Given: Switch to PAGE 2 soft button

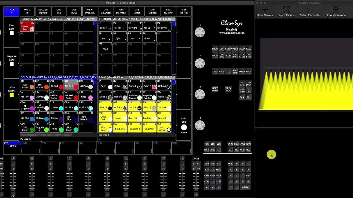Looking at the screenshot, I should pyautogui.click(x=27, y=11).
